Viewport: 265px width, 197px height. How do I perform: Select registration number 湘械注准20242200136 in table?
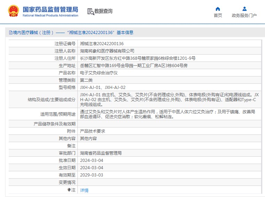[x=102, y=44]
